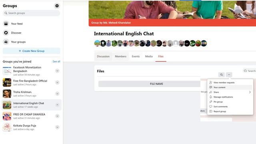Choose Manage notifications menu item
This screenshot has height=144, width=256.
click(230, 97)
